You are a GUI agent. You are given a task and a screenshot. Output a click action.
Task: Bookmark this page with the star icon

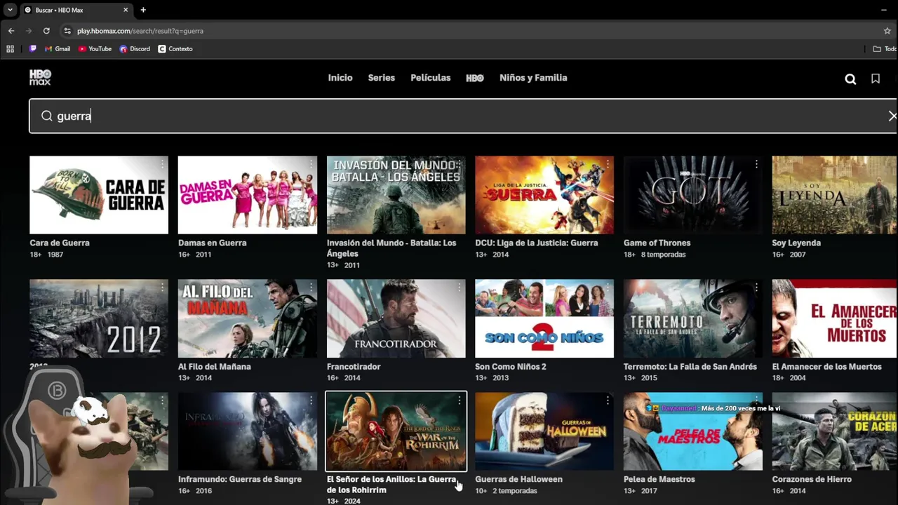[x=887, y=31]
